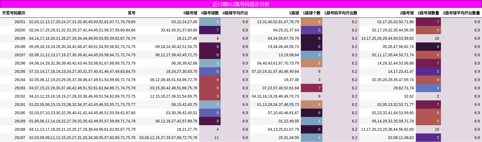The width and height of the screenshot is (482, 142).
Task: Click the 开奖号码期次 column header
Action: [x=14, y=13]
